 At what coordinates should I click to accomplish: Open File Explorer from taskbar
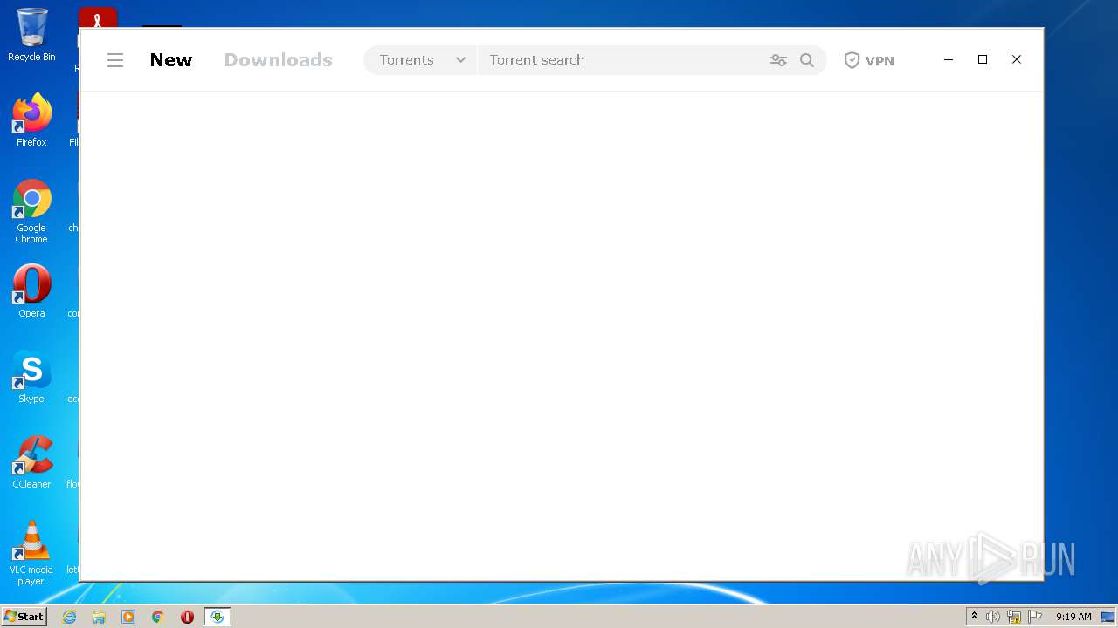[99, 617]
